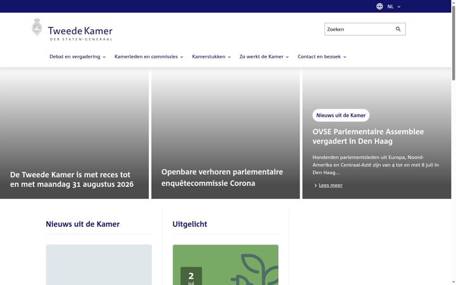Click the Nieuws uit de Kamer heading
The image size is (456, 285).
(x=82, y=224)
